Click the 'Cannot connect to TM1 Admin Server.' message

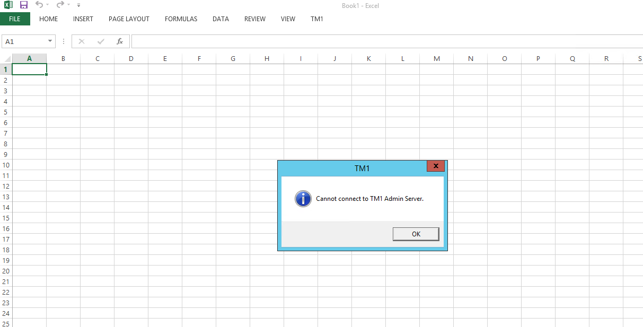pyautogui.click(x=370, y=199)
